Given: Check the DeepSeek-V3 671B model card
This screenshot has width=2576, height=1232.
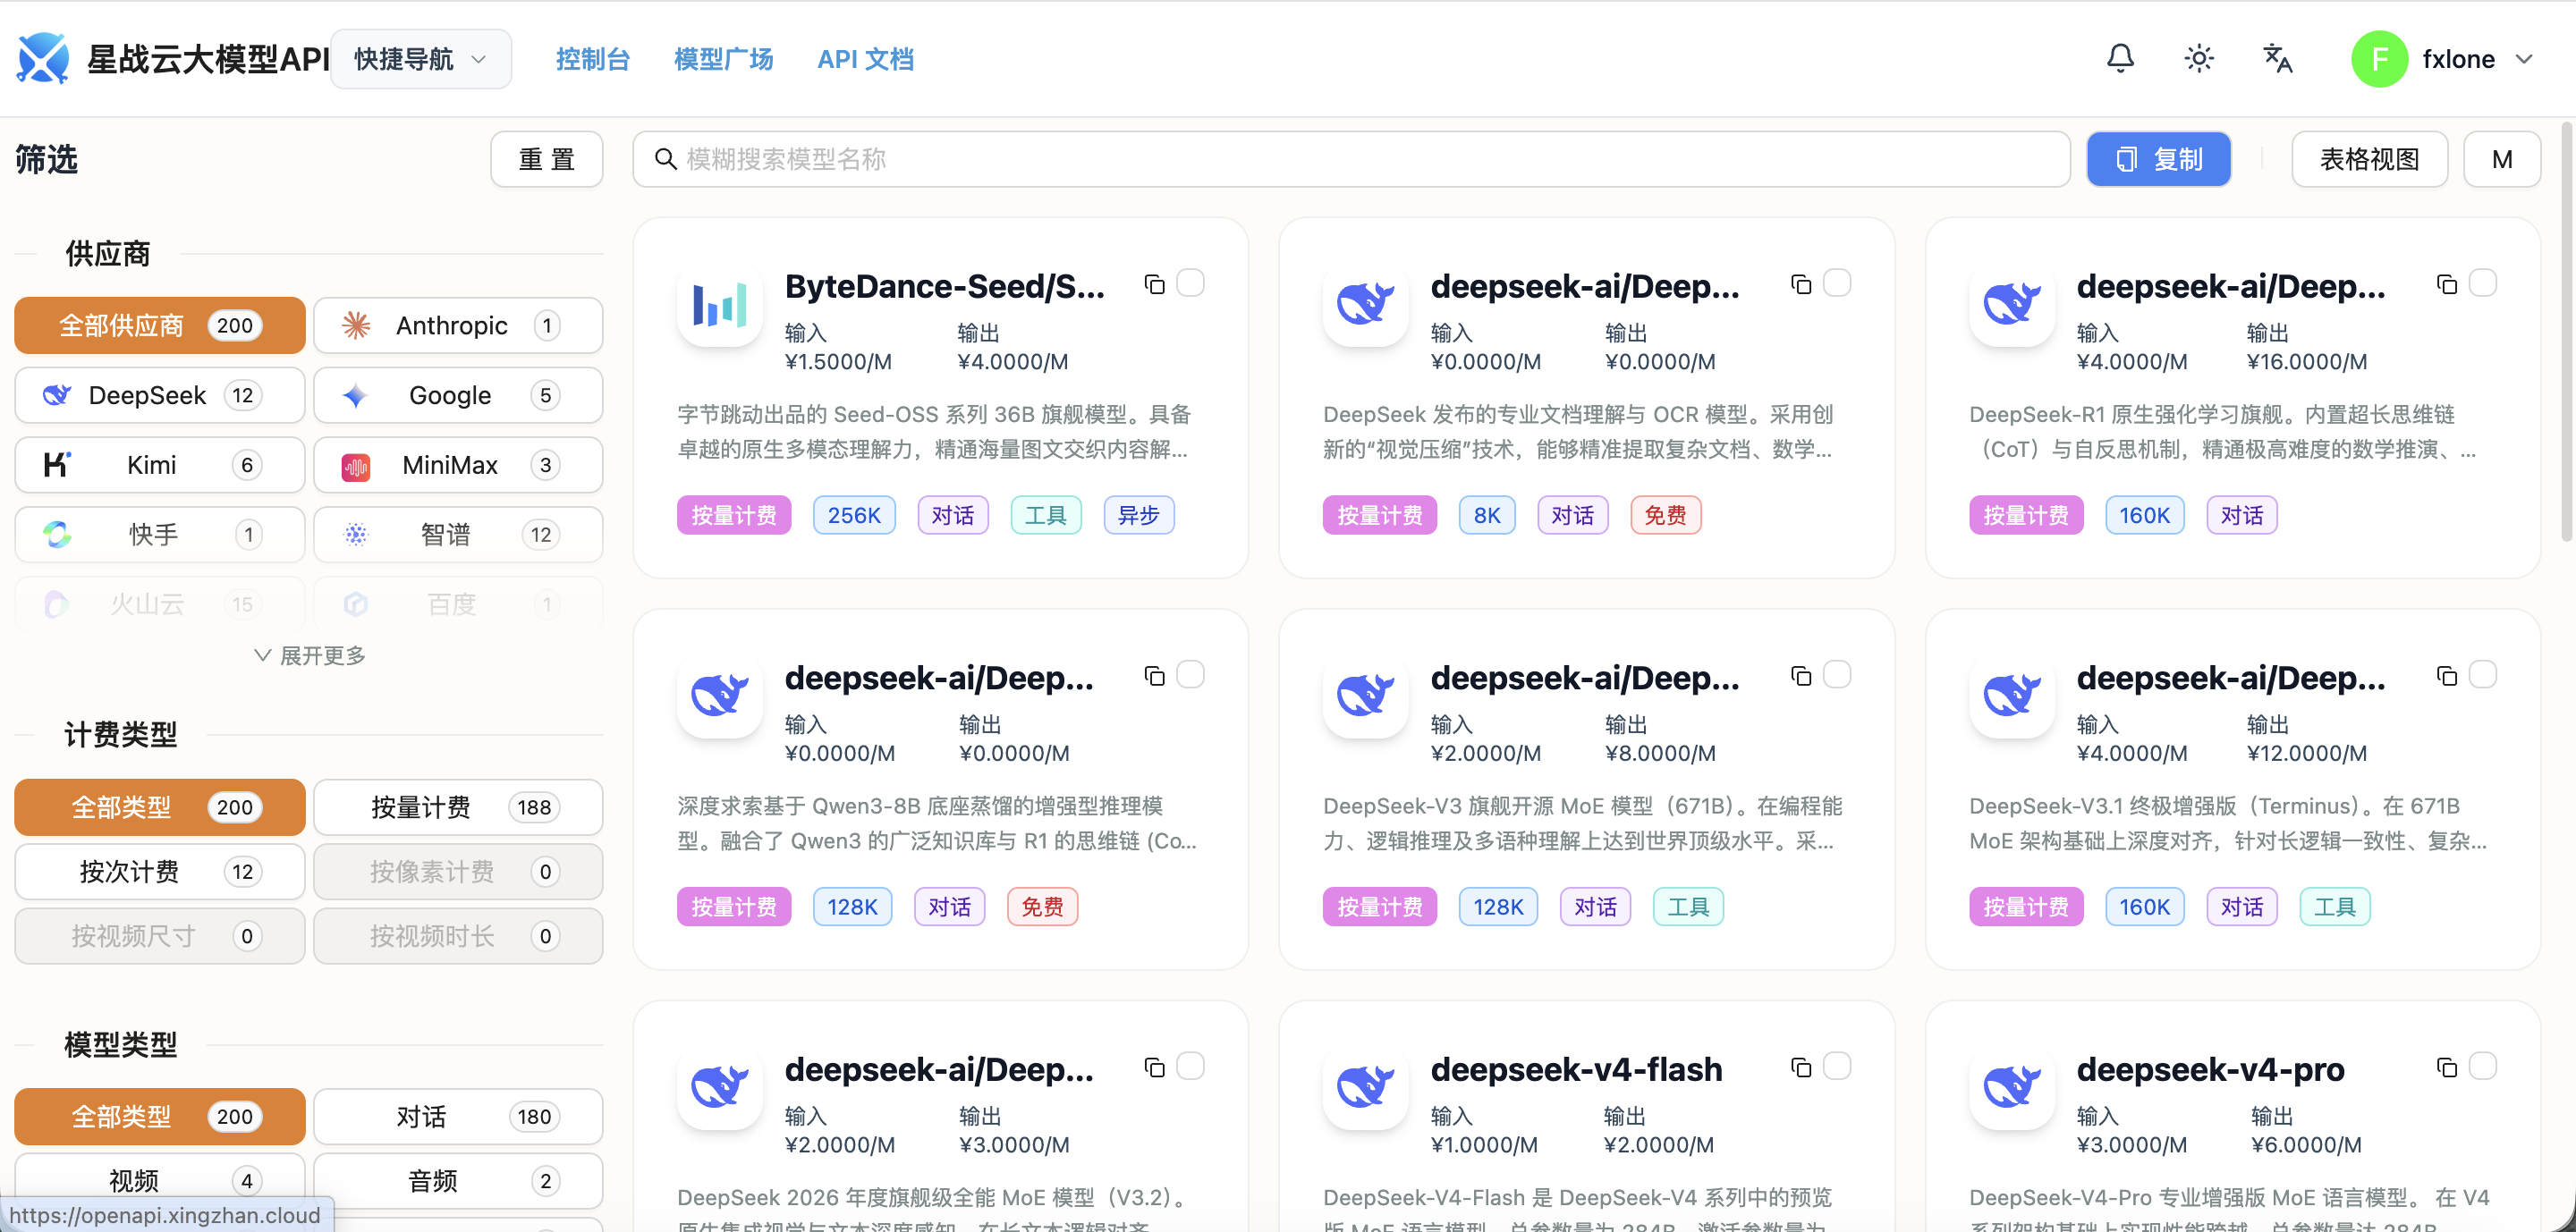Looking at the screenshot, I should pyautogui.click(x=1837, y=674).
